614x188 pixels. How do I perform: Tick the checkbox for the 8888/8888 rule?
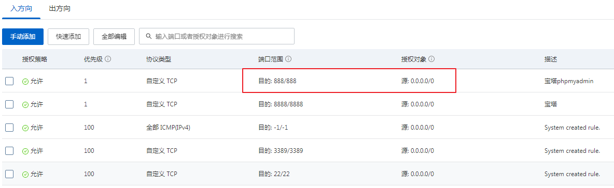coord(9,104)
